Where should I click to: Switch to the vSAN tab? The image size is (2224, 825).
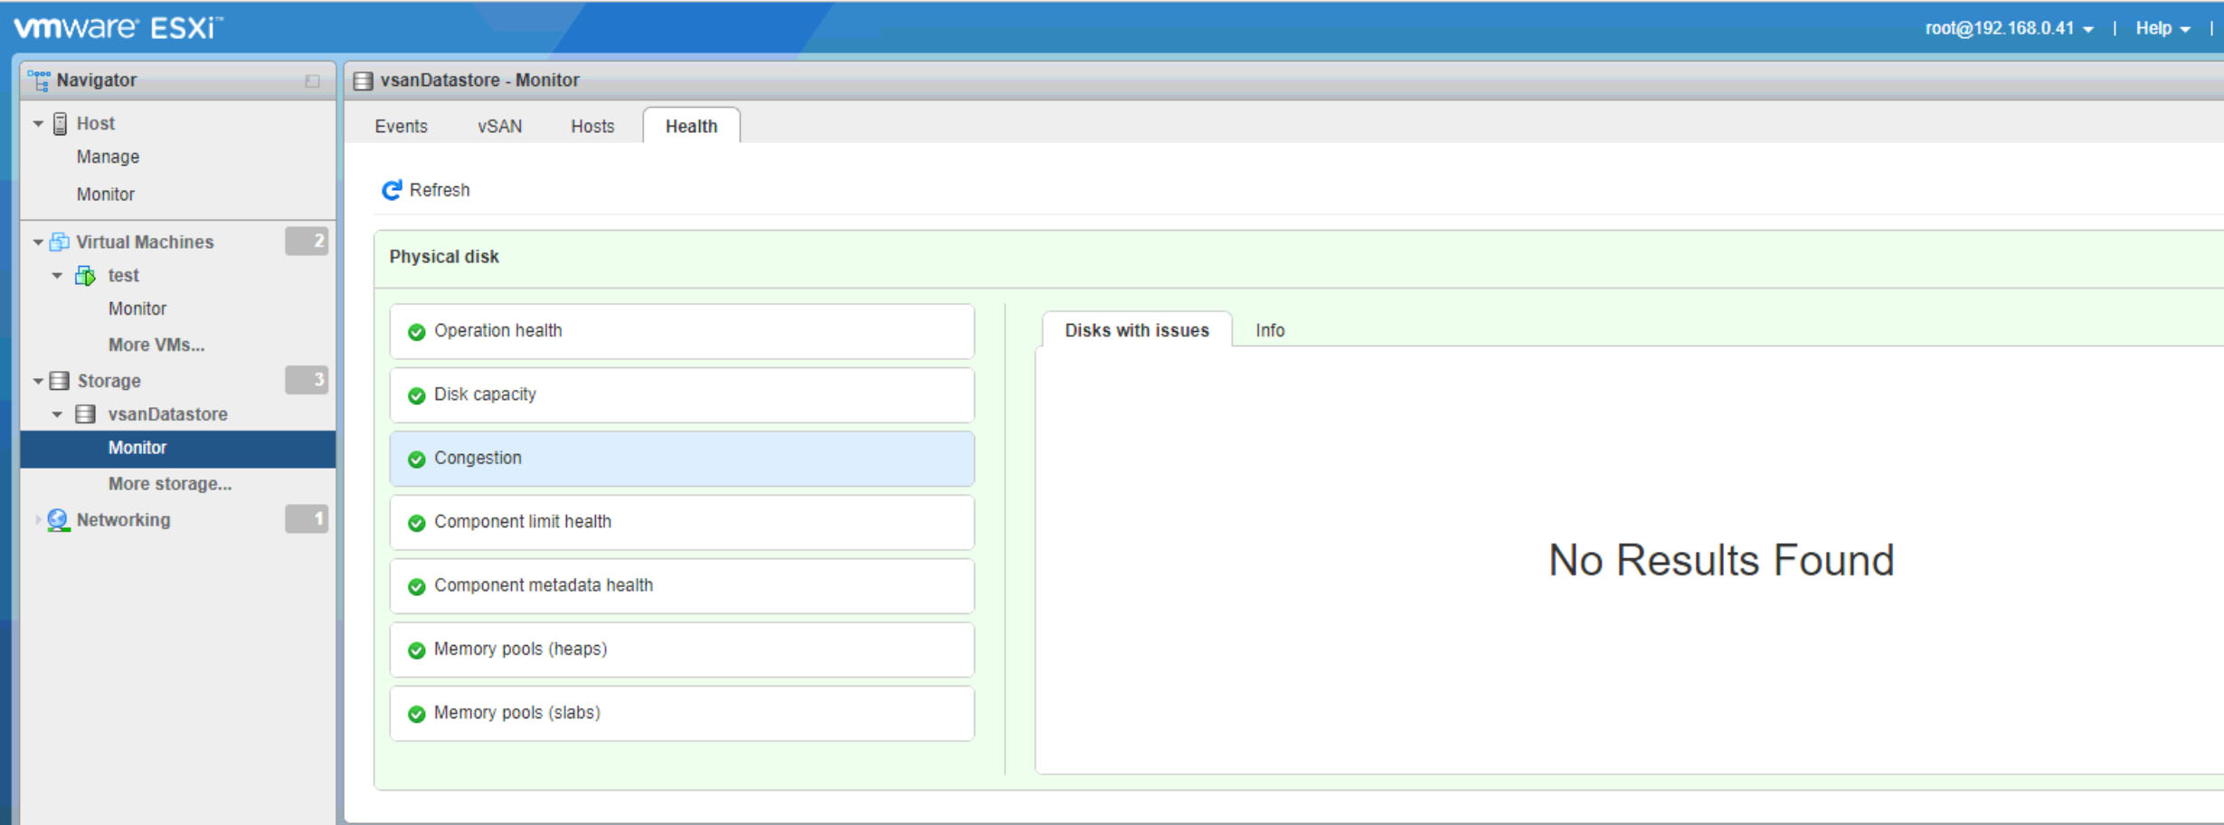pyautogui.click(x=499, y=126)
